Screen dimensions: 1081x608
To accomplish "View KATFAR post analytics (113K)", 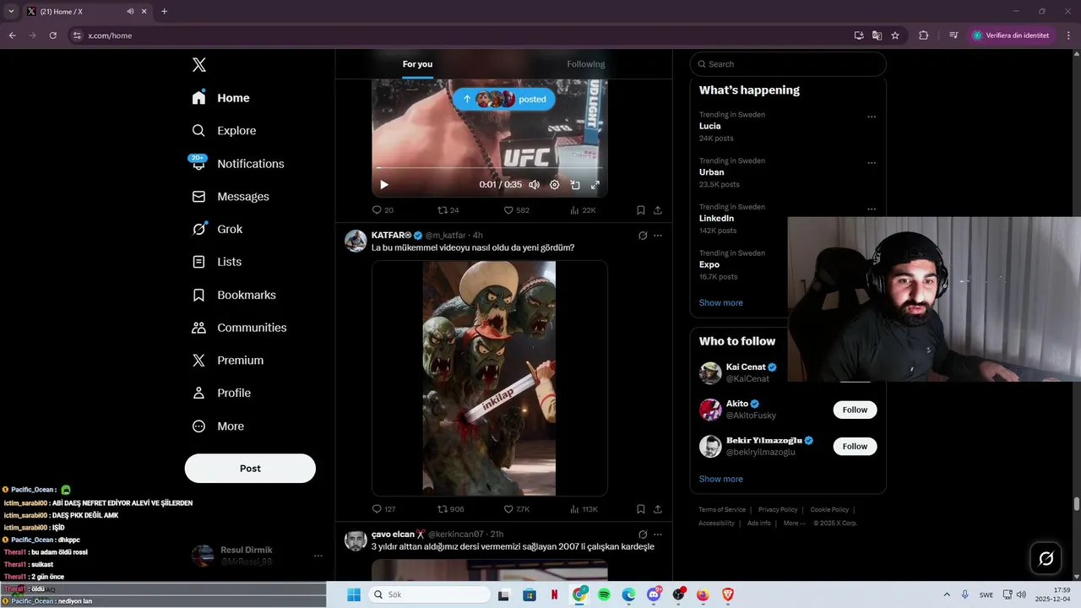I will (x=584, y=509).
